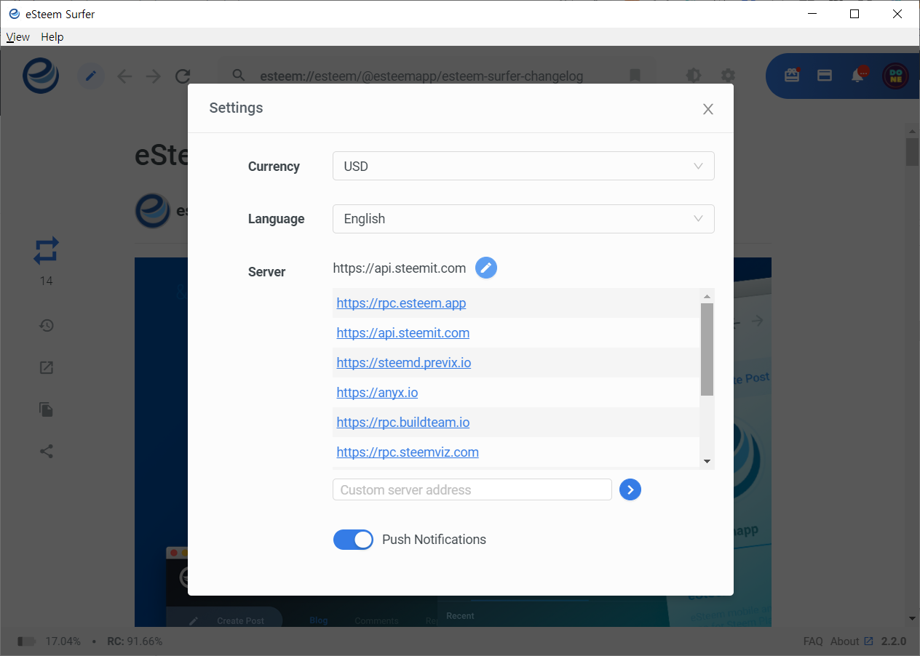Screen dimensions: 920x656
Task: Open the Language dropdown showing English
Action: click(523, 219)
